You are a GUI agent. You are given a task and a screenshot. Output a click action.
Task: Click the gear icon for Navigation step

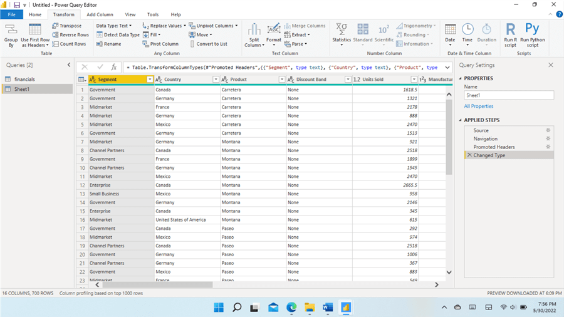[x=548, y=138]
